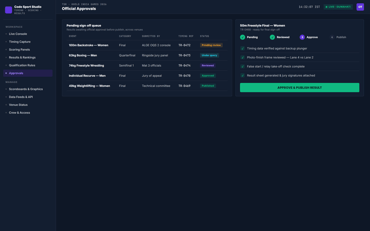
Task: Select Approvals in sidebar
Action: click(28, 73)
